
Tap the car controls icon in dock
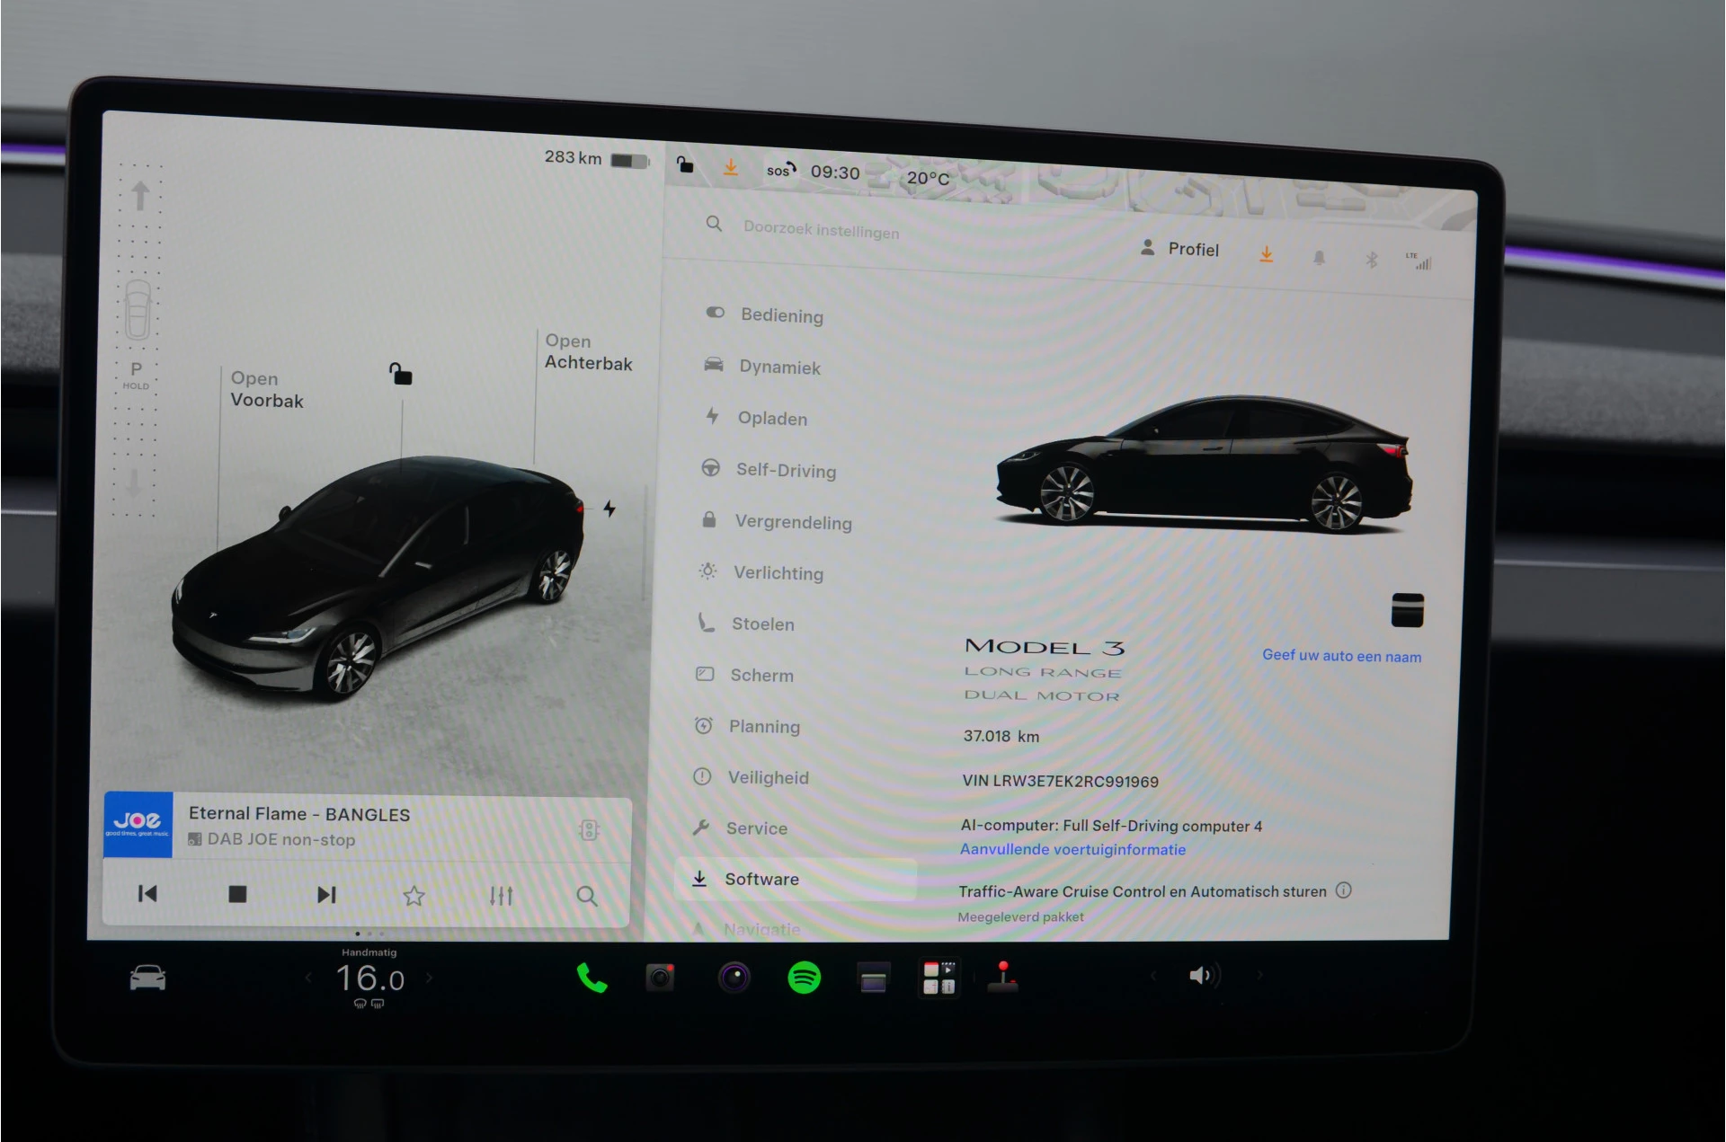point(147,978)
